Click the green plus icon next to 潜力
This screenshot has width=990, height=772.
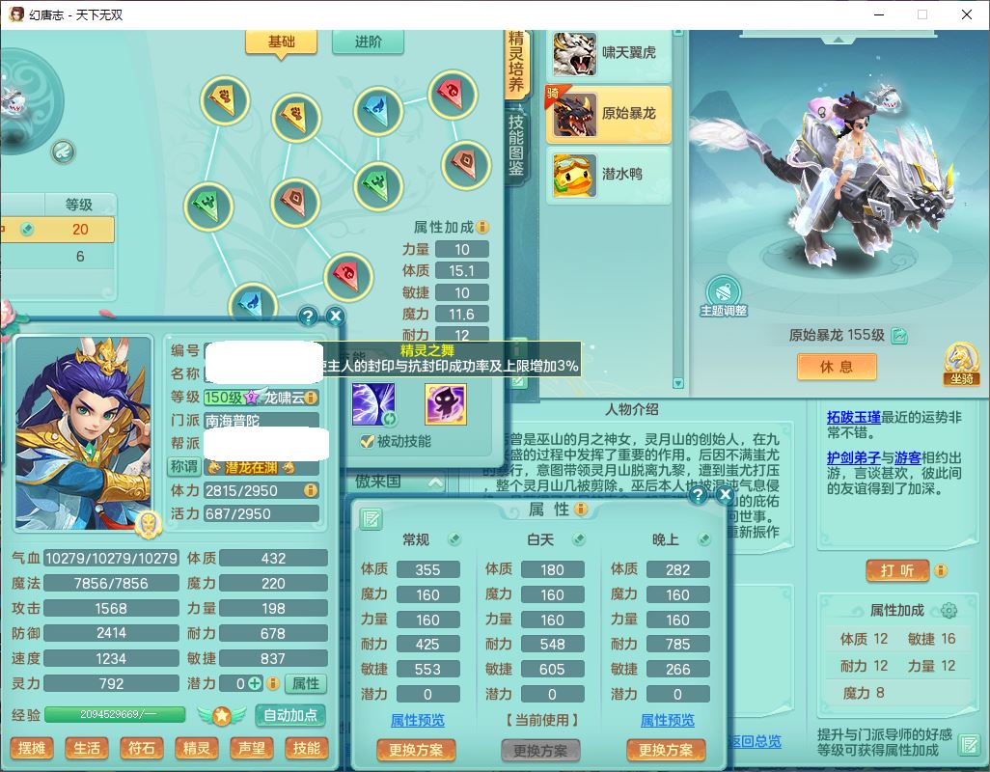click(255, 683)
